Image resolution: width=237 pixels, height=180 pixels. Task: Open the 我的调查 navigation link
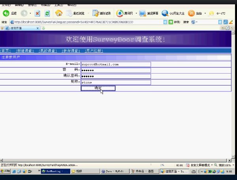coord(48,51)
